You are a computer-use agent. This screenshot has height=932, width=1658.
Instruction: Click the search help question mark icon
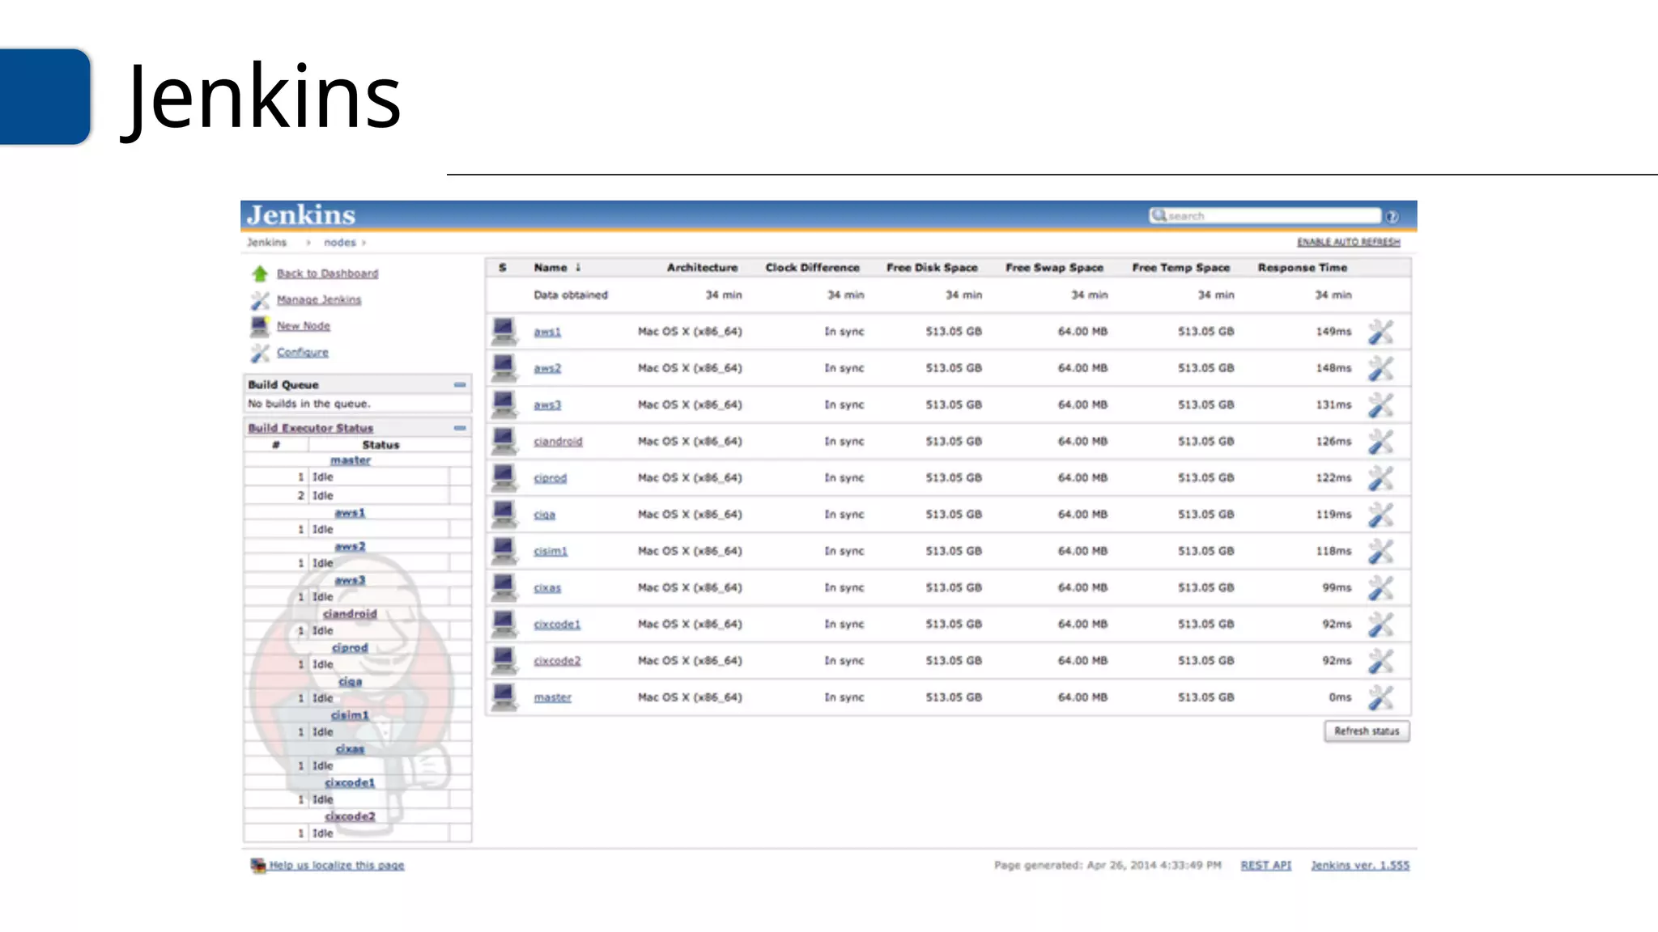pyautogui.click(x=1392, y=216)
